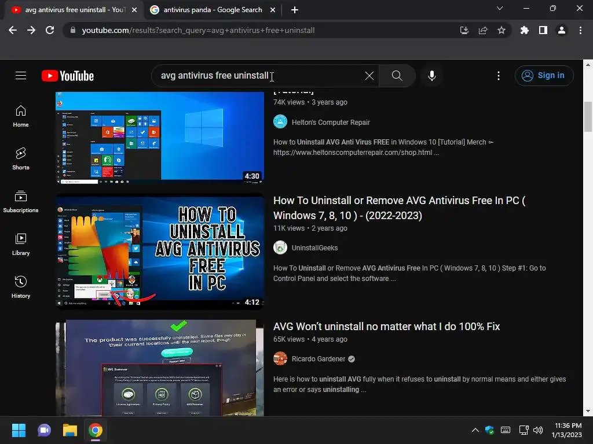Click the magnifier search button
Screen dimensions: 593x444
pos(397,76)
